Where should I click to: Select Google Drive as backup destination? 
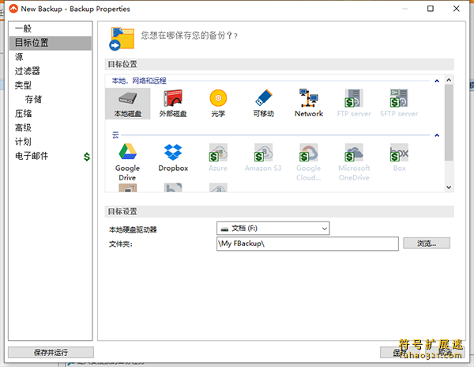coord(127,162)
